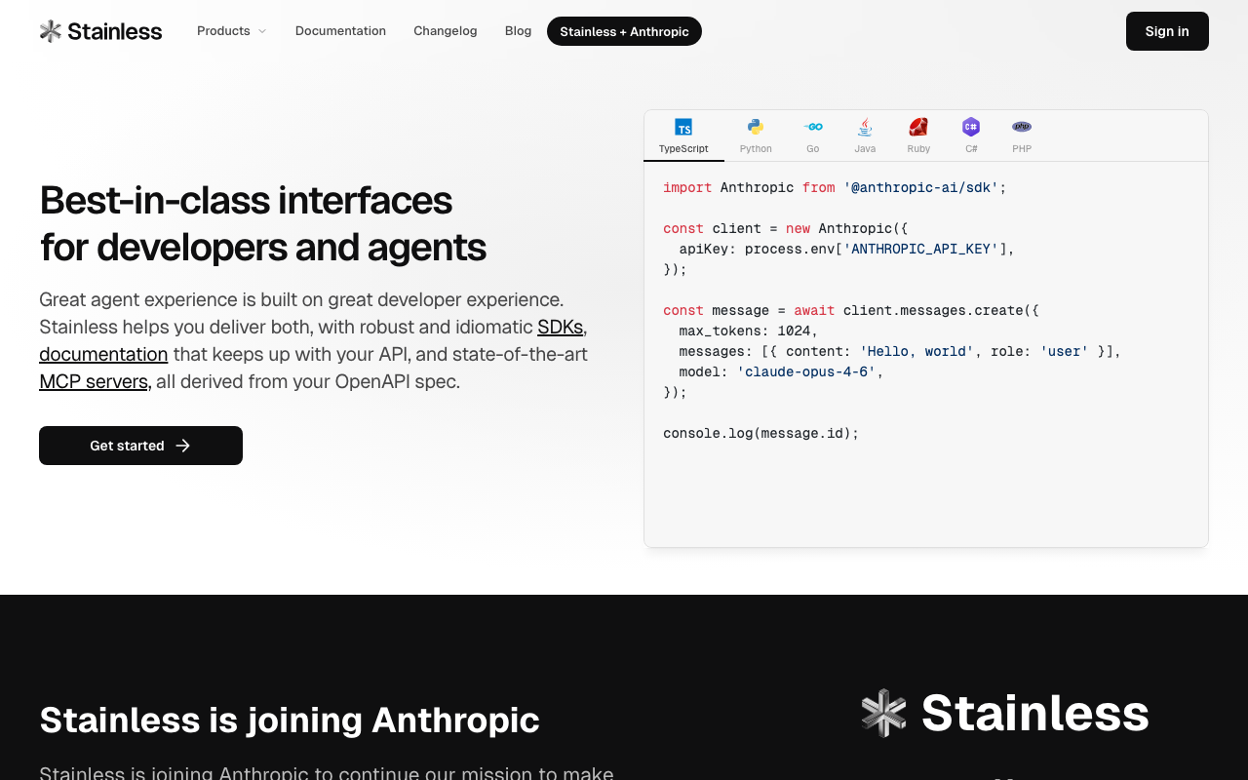Select the C# language icon

pos(971,127)
